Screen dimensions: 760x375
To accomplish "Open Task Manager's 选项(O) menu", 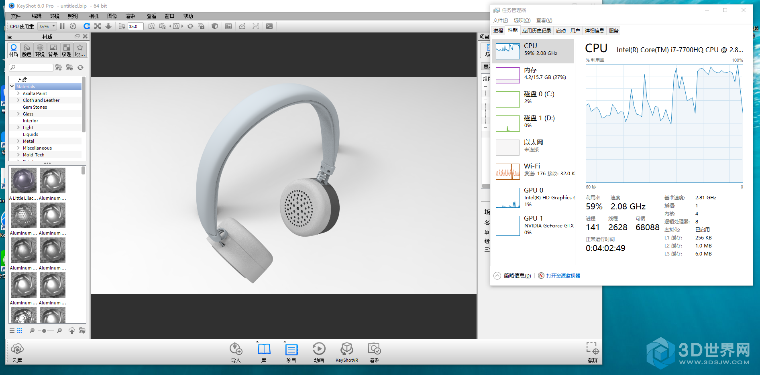I will (x=522, y=20).
